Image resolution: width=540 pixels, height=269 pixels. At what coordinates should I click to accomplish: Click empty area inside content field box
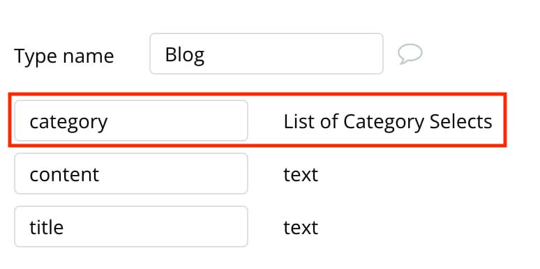(x=172, y=174)
